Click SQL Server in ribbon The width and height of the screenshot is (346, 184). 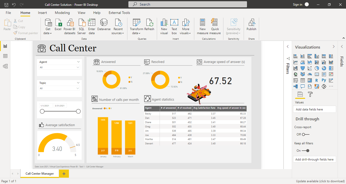[82, 27]
